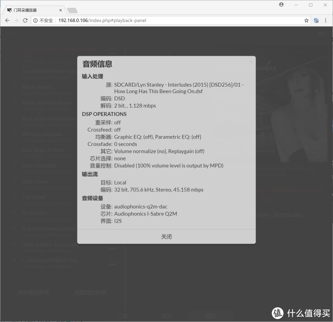Go back using browser back arrow
333x322 pixels.
pyautogui.click(x=7, y=21)
